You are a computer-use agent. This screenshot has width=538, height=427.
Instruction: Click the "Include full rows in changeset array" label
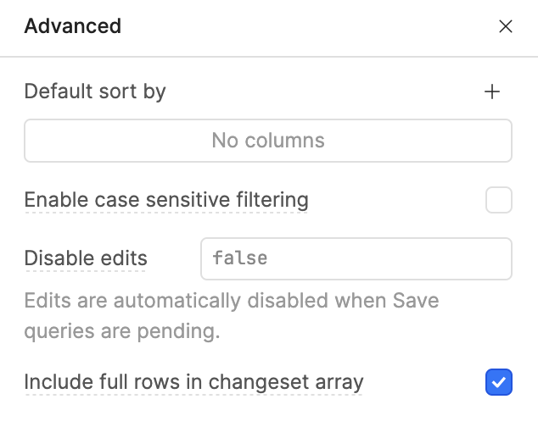193,382
